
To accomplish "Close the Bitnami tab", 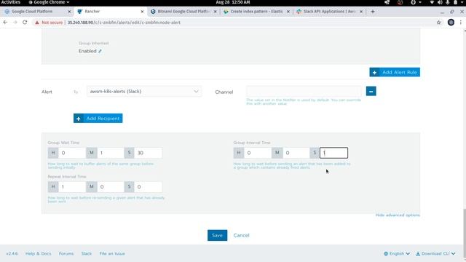I will (x=216, y=12).
